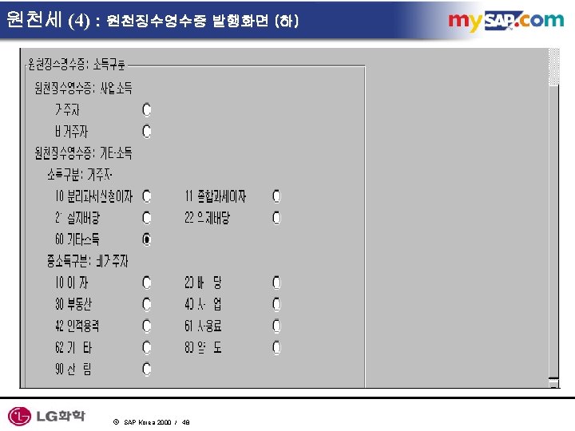Click the 61 사용료 label
The image size is (575, 431).
tap(203, 326)
